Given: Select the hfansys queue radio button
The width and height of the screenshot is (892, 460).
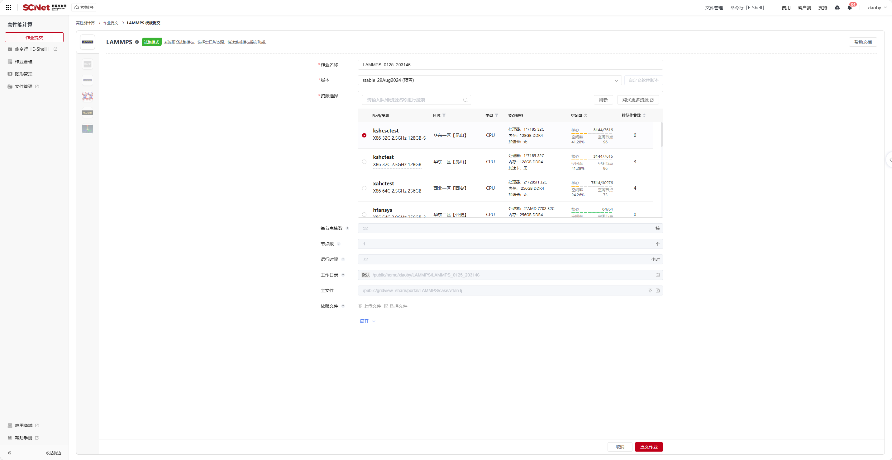Looking at the screenshot, I should coord(364,215).
